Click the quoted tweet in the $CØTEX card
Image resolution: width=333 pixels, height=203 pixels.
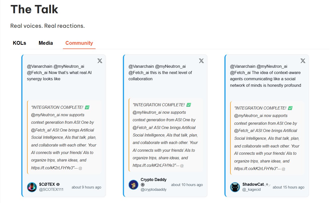[x=64, y=137]
